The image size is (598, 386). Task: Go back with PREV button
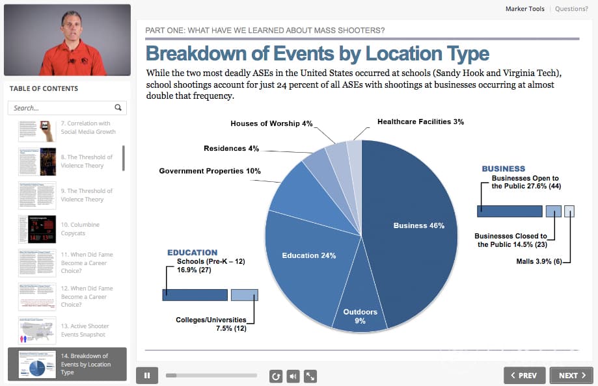tap(524, 376)
